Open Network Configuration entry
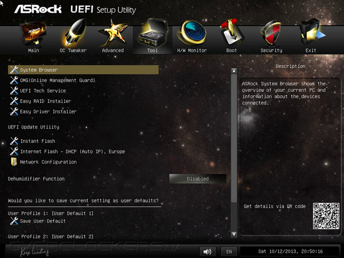 [48, 162]
